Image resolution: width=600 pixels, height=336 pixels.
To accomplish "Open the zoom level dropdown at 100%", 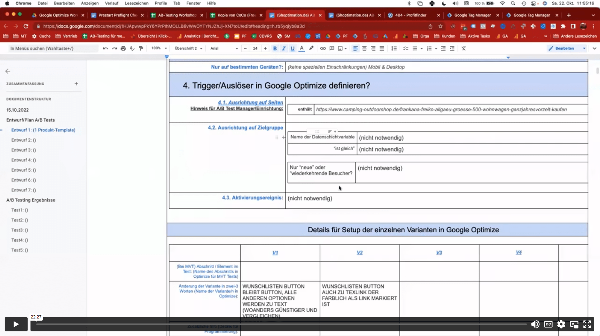I will click(159, 48).
